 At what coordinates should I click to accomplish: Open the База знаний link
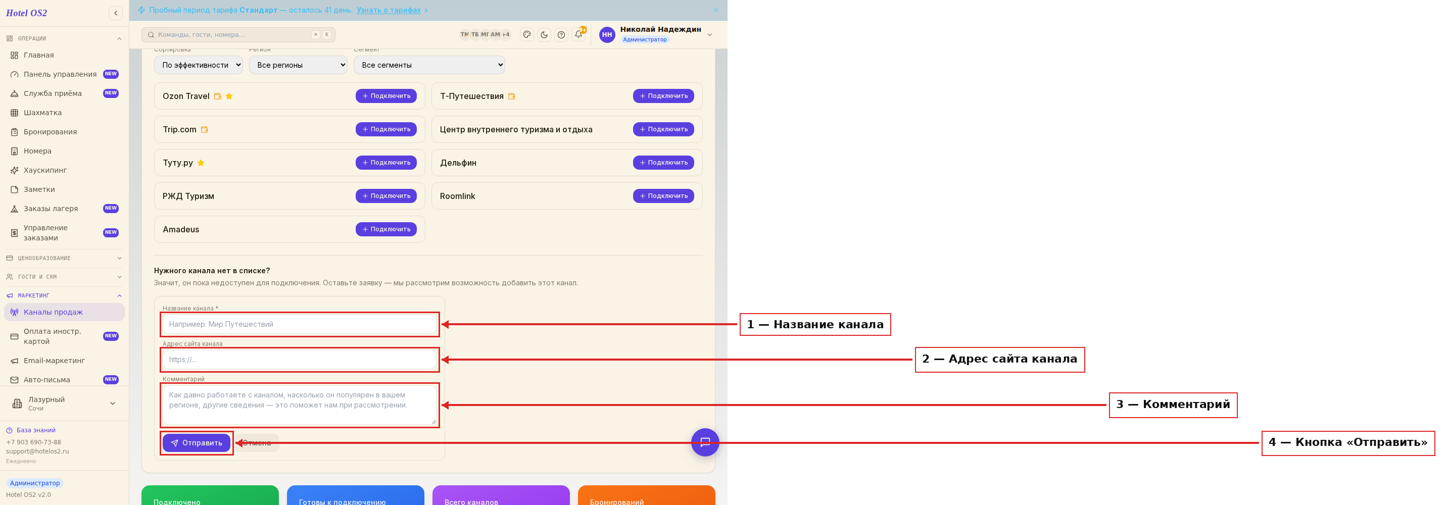click(35, 430)
